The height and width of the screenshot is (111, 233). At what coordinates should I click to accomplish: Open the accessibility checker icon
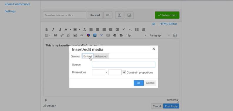coord(175,35)
